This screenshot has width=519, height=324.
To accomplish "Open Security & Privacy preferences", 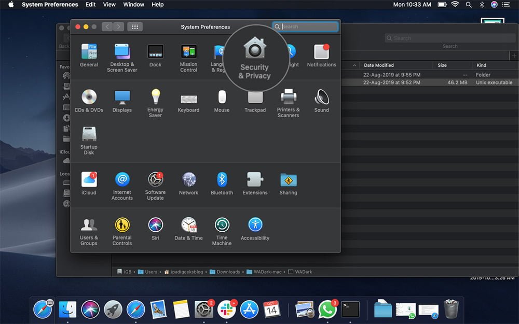I will click(254, 58).
